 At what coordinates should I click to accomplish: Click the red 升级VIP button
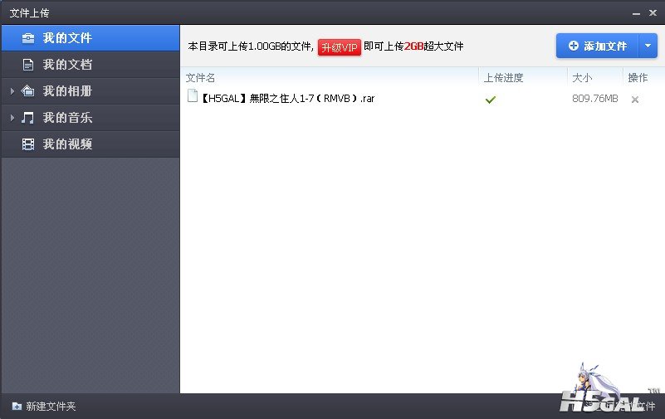pyautogui.click(x=339, y=47)
